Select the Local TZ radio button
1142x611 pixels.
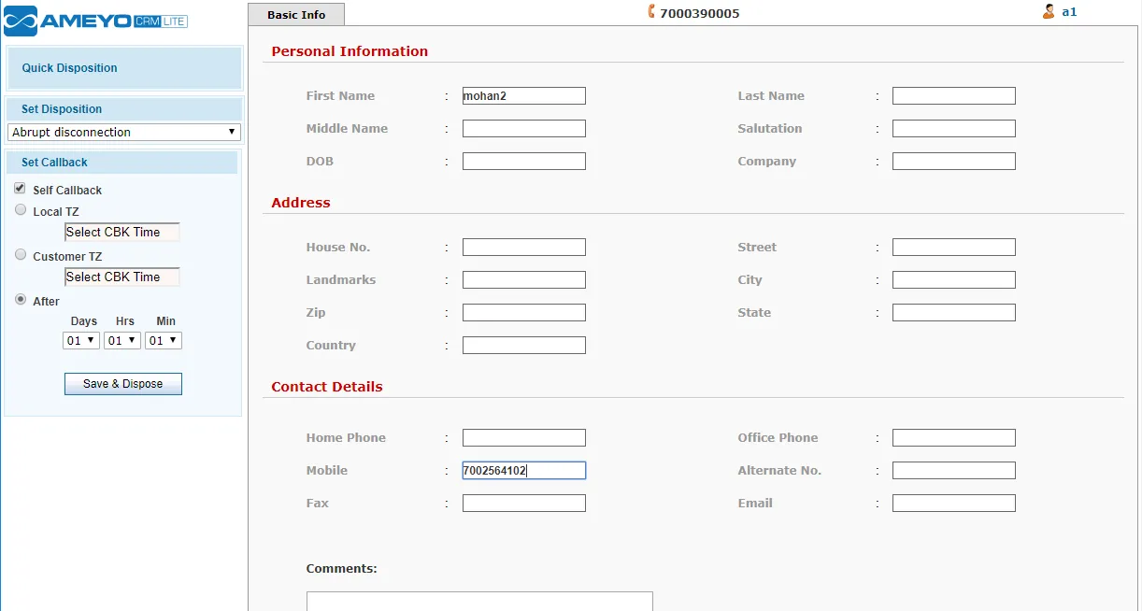pos(21,210)
